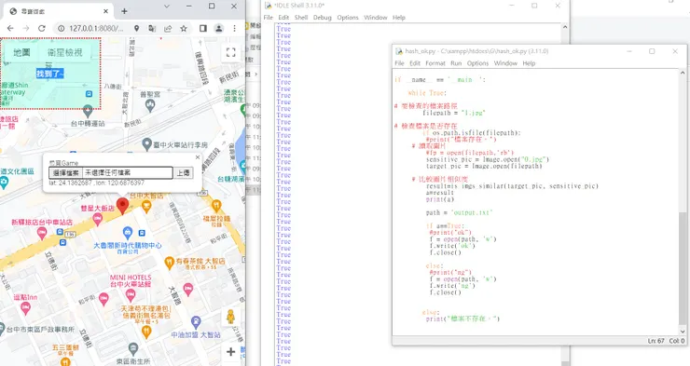The image size is (690, 366).
Task: Close the map info window popup
Action: coord(198,156)
